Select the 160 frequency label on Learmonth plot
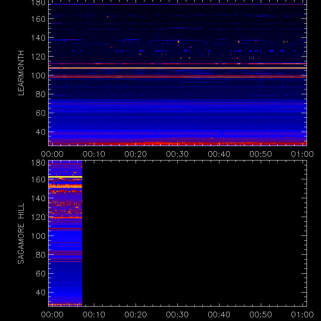Image resolution: width=321 pixels, height=321 pixels. coord(38,19)
